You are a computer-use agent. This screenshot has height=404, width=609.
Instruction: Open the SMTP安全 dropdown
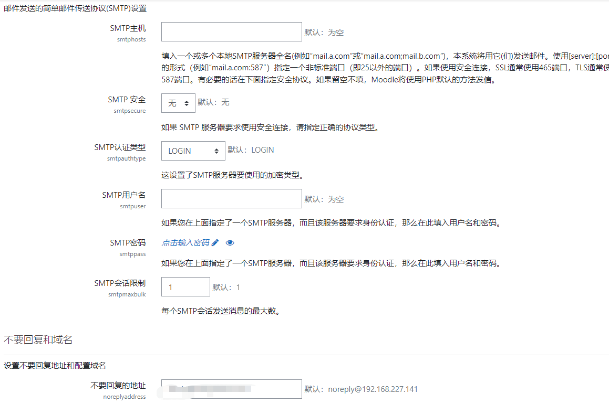178,103
